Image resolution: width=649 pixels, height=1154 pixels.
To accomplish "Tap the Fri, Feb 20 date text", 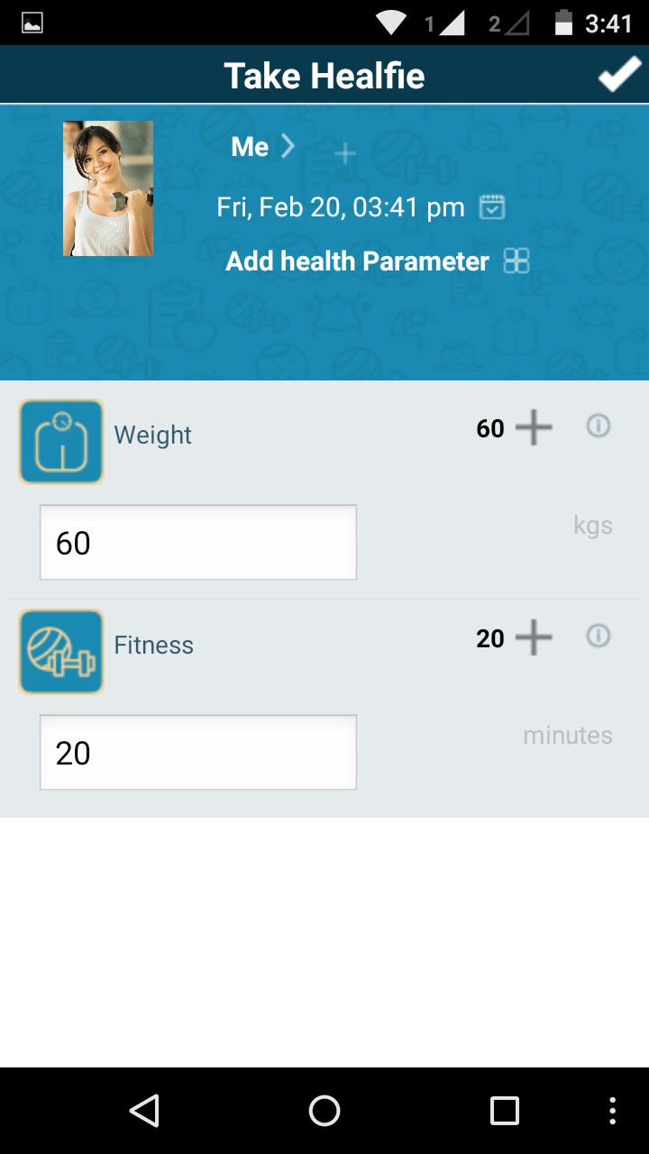I will tap(341, 207).
